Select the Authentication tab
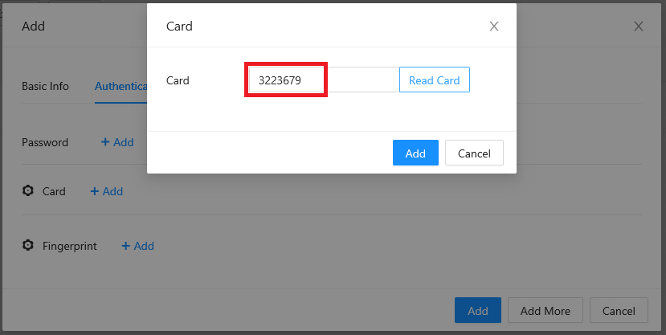Screen dimensions: 666x335 coord(121,86)
